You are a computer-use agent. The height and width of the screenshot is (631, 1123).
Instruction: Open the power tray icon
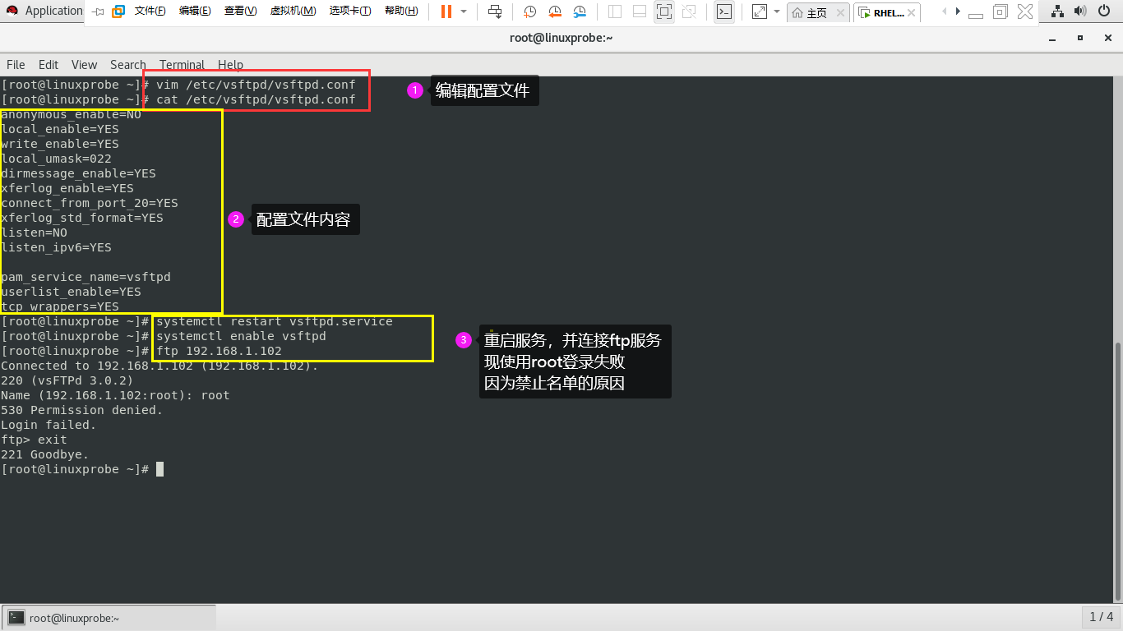[x=1104, y=11]
